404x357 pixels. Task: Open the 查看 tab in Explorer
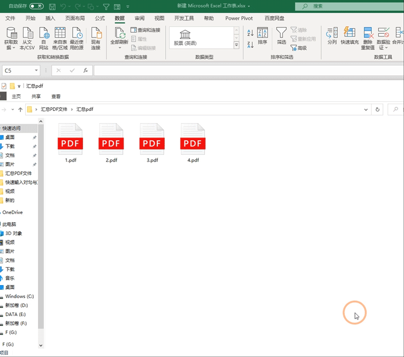point(56,96)
